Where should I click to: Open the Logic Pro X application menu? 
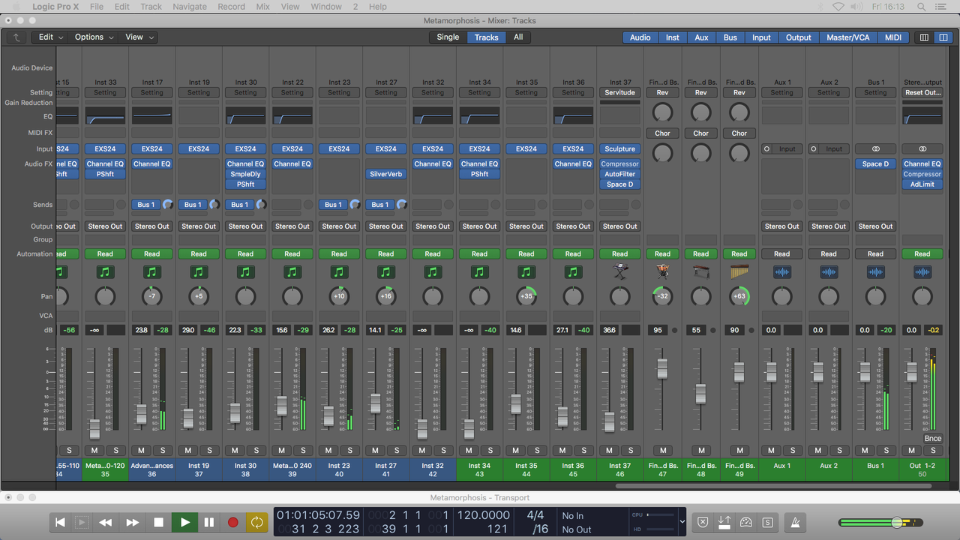pyautogui.click(x=55, y=7)
